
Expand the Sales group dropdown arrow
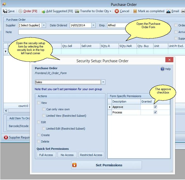pos(103,82)
